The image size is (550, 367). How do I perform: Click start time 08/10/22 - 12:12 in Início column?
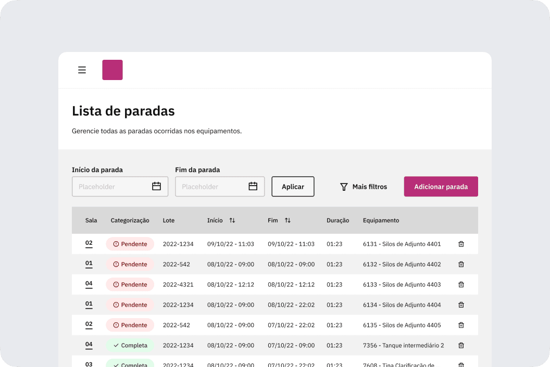[x=231, y=285]
